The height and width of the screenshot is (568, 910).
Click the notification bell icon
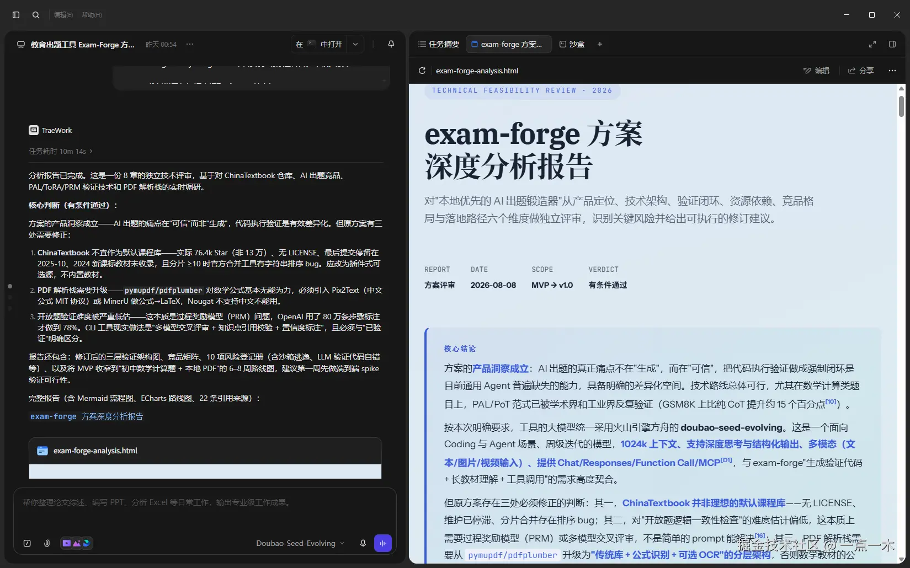coord(391,44)
